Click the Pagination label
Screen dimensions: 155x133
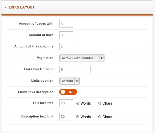[45, 58]
